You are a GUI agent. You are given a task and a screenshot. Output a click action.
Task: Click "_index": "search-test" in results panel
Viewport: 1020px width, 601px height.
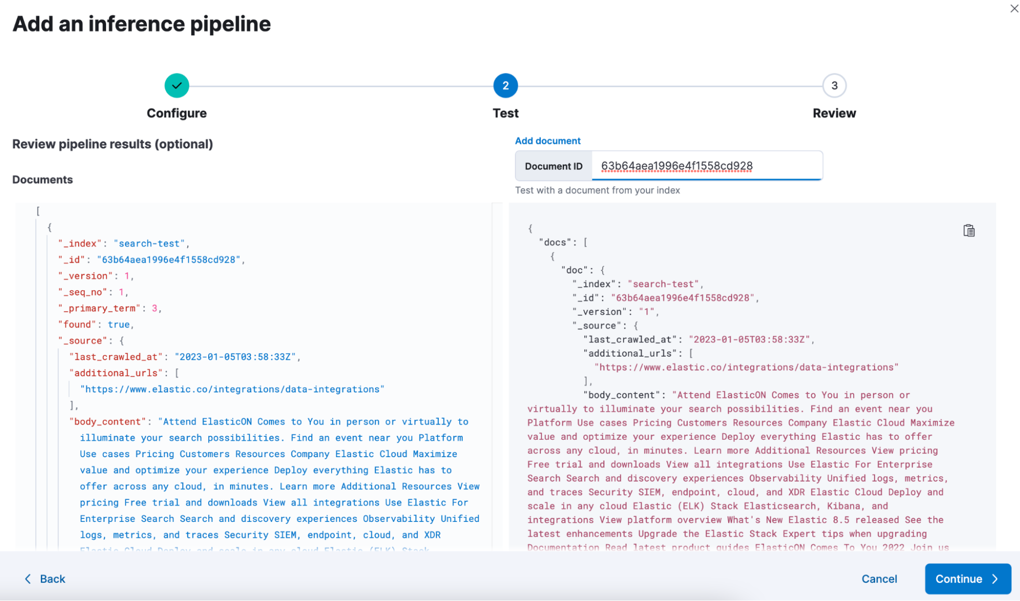coord(638,284)
